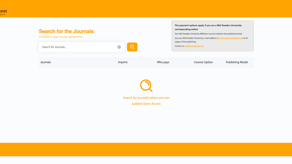Click the orange header banner
The image size is (292, 164).
coord(146,9)
